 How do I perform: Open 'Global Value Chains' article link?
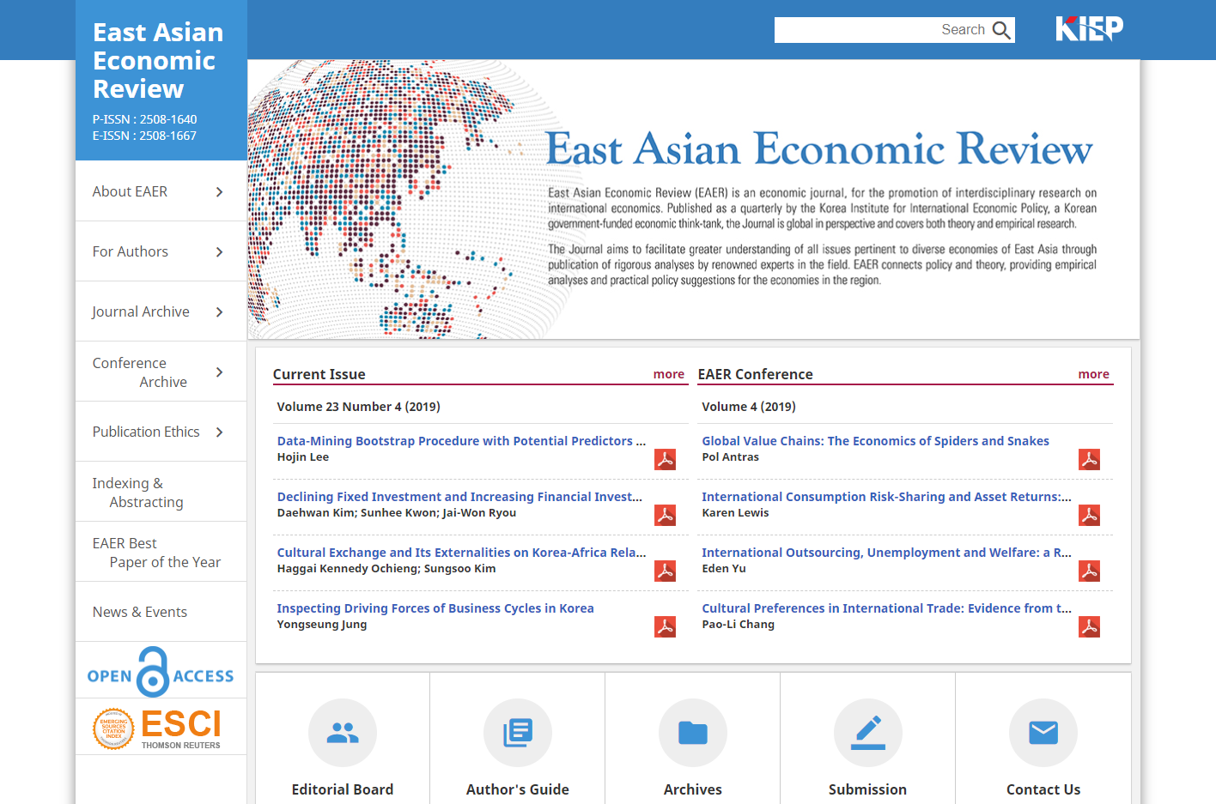(x=875, y=441)
